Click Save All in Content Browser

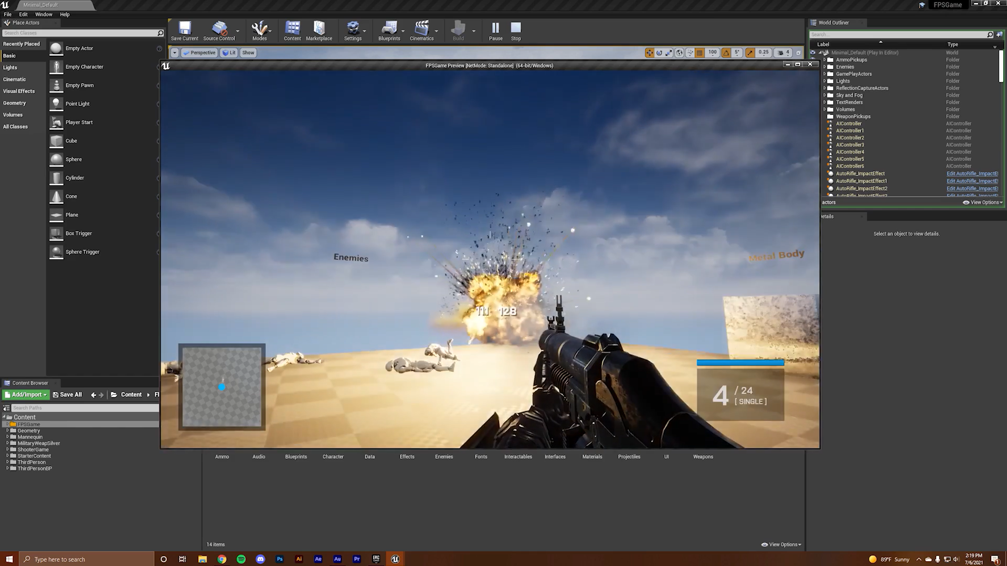[67, 395]
